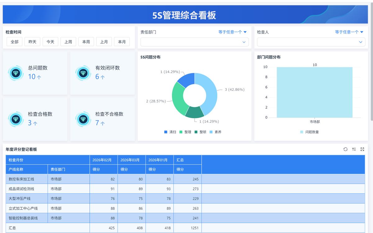Select the 成品调试检测线 row name
This screenshot has height=233, width=373.
tap(27, 189)
